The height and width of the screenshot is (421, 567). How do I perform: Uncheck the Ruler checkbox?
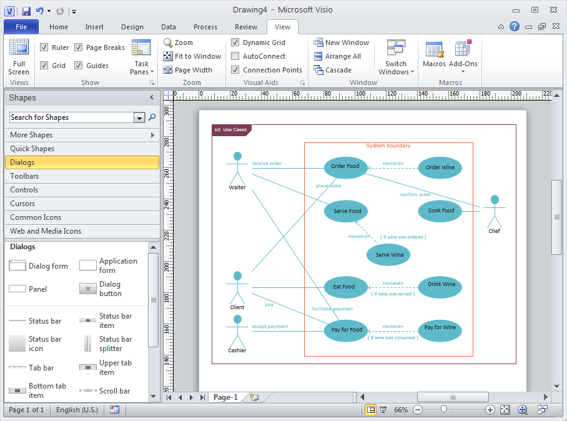(x=44, y=47)
